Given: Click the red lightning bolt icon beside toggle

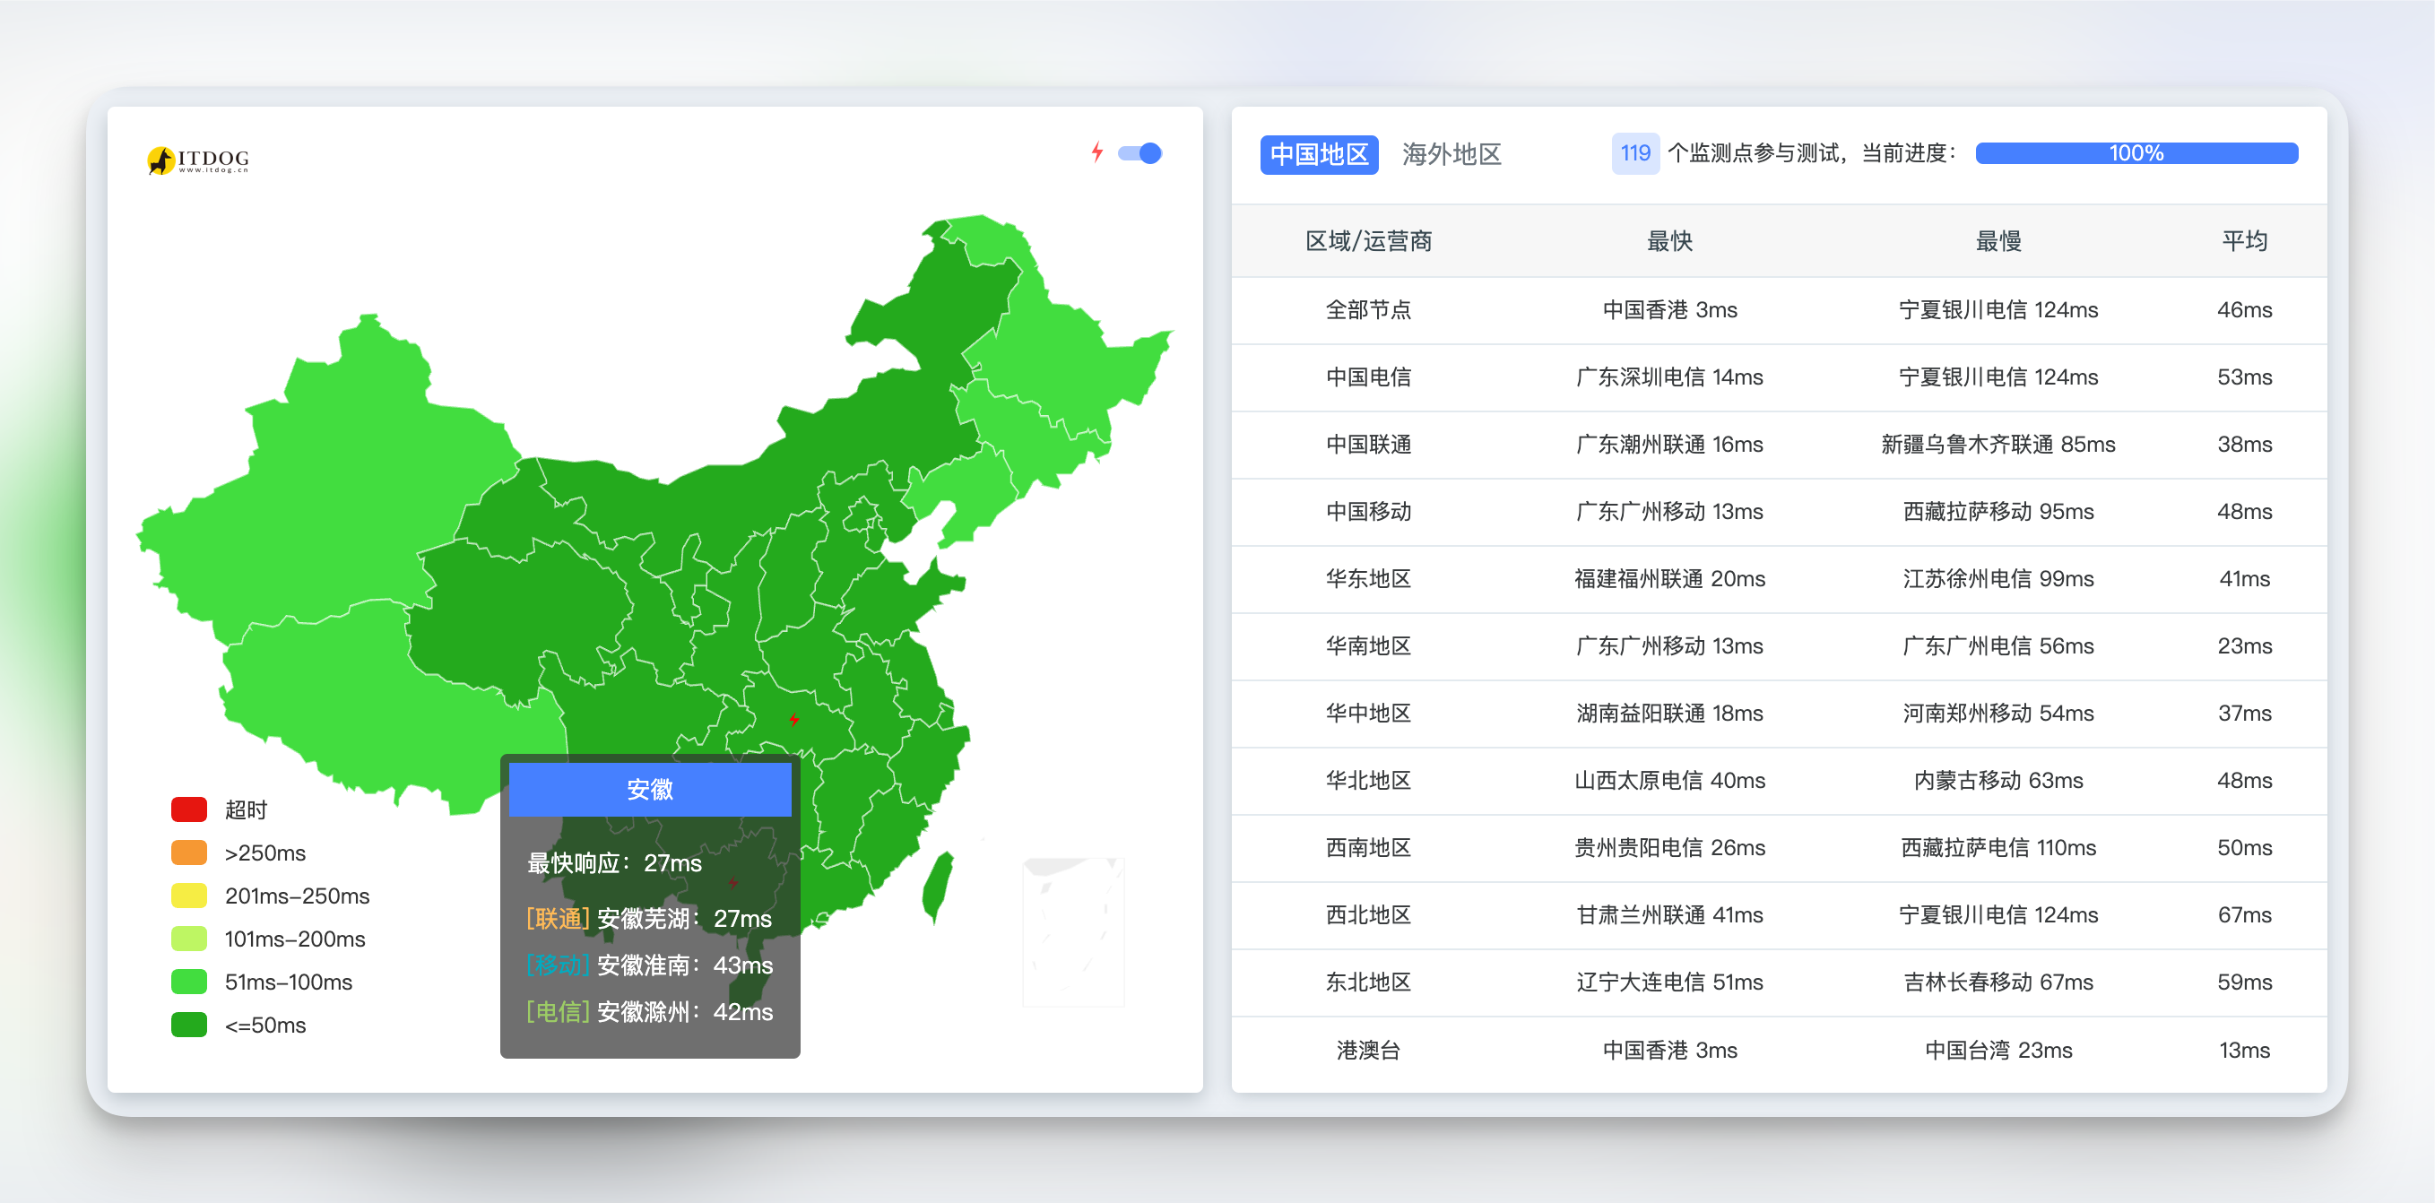Looking at the screenshot, I should point(1096,152).
